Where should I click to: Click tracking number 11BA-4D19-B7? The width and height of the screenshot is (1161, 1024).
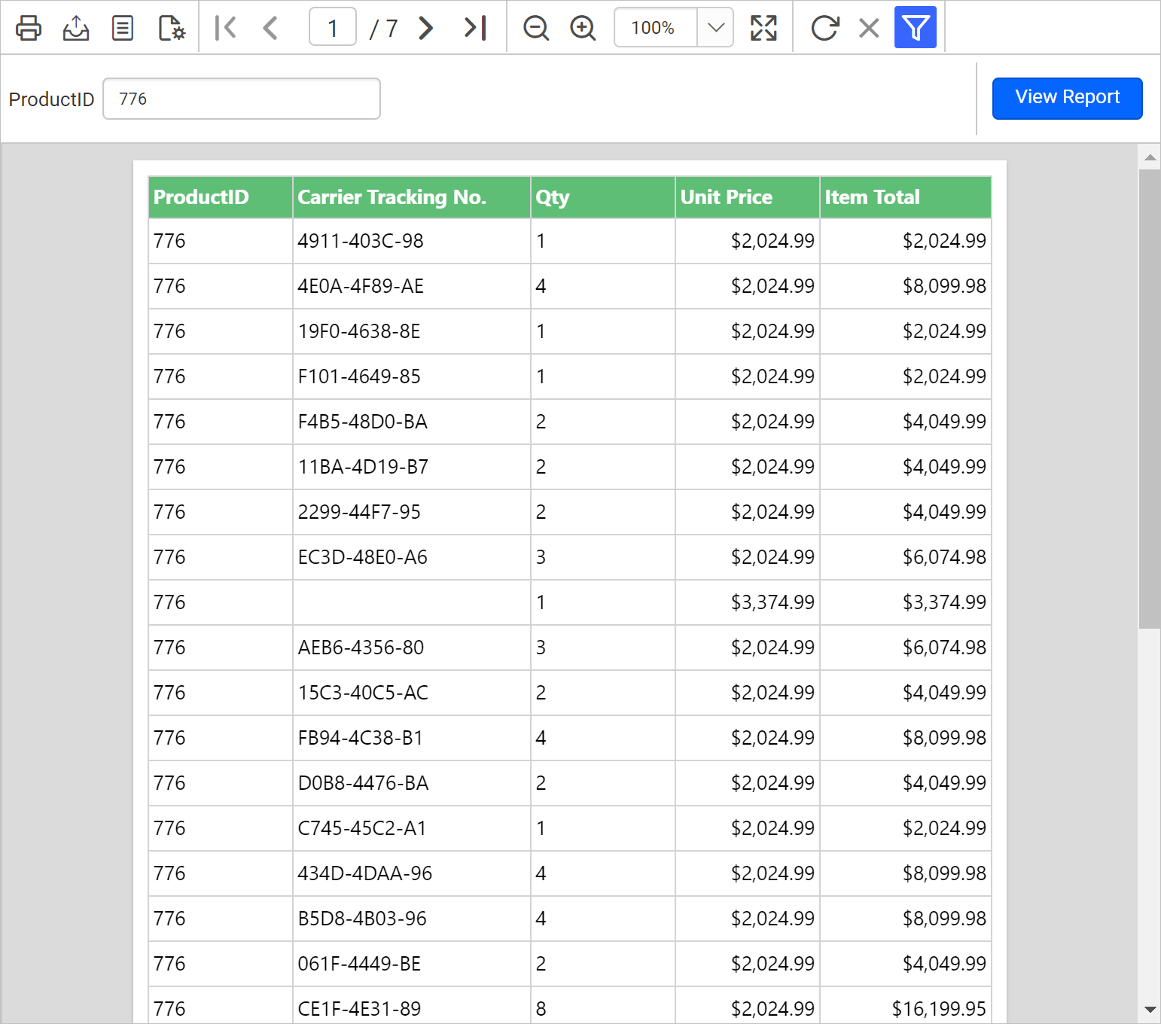[363, 467]
